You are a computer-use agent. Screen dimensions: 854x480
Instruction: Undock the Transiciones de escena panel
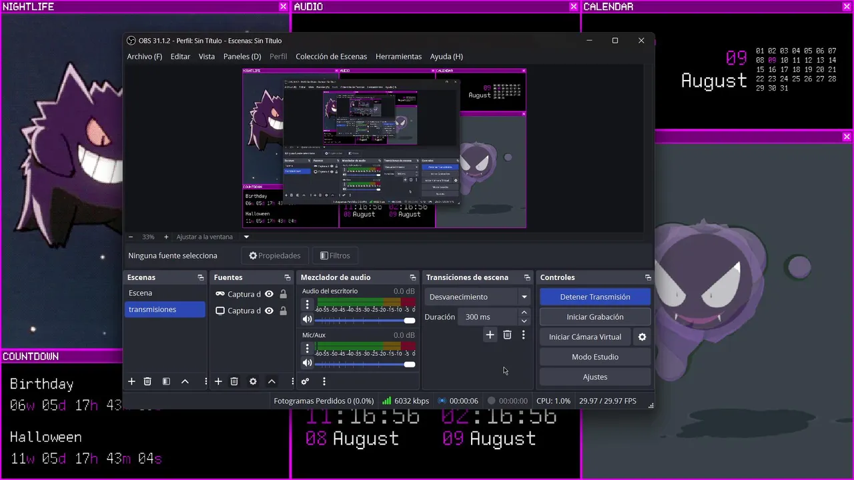[x=527, y=277]
